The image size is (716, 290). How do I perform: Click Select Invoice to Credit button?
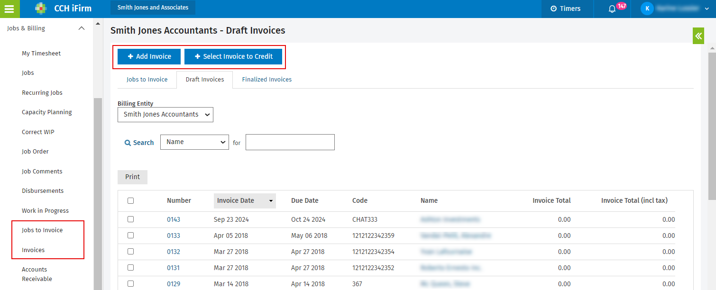233,56
